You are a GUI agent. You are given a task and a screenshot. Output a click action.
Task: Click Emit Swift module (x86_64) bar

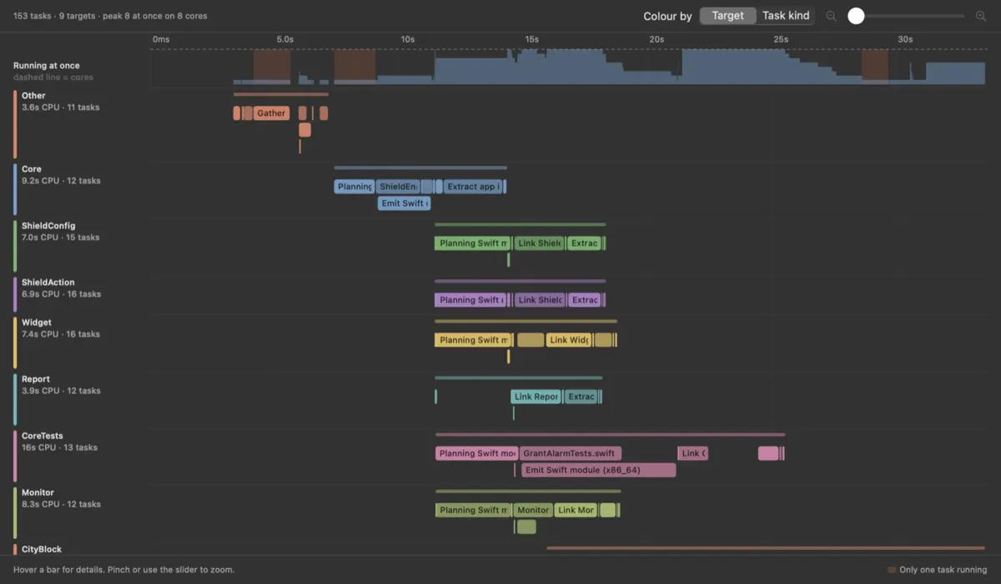[598, 471]
